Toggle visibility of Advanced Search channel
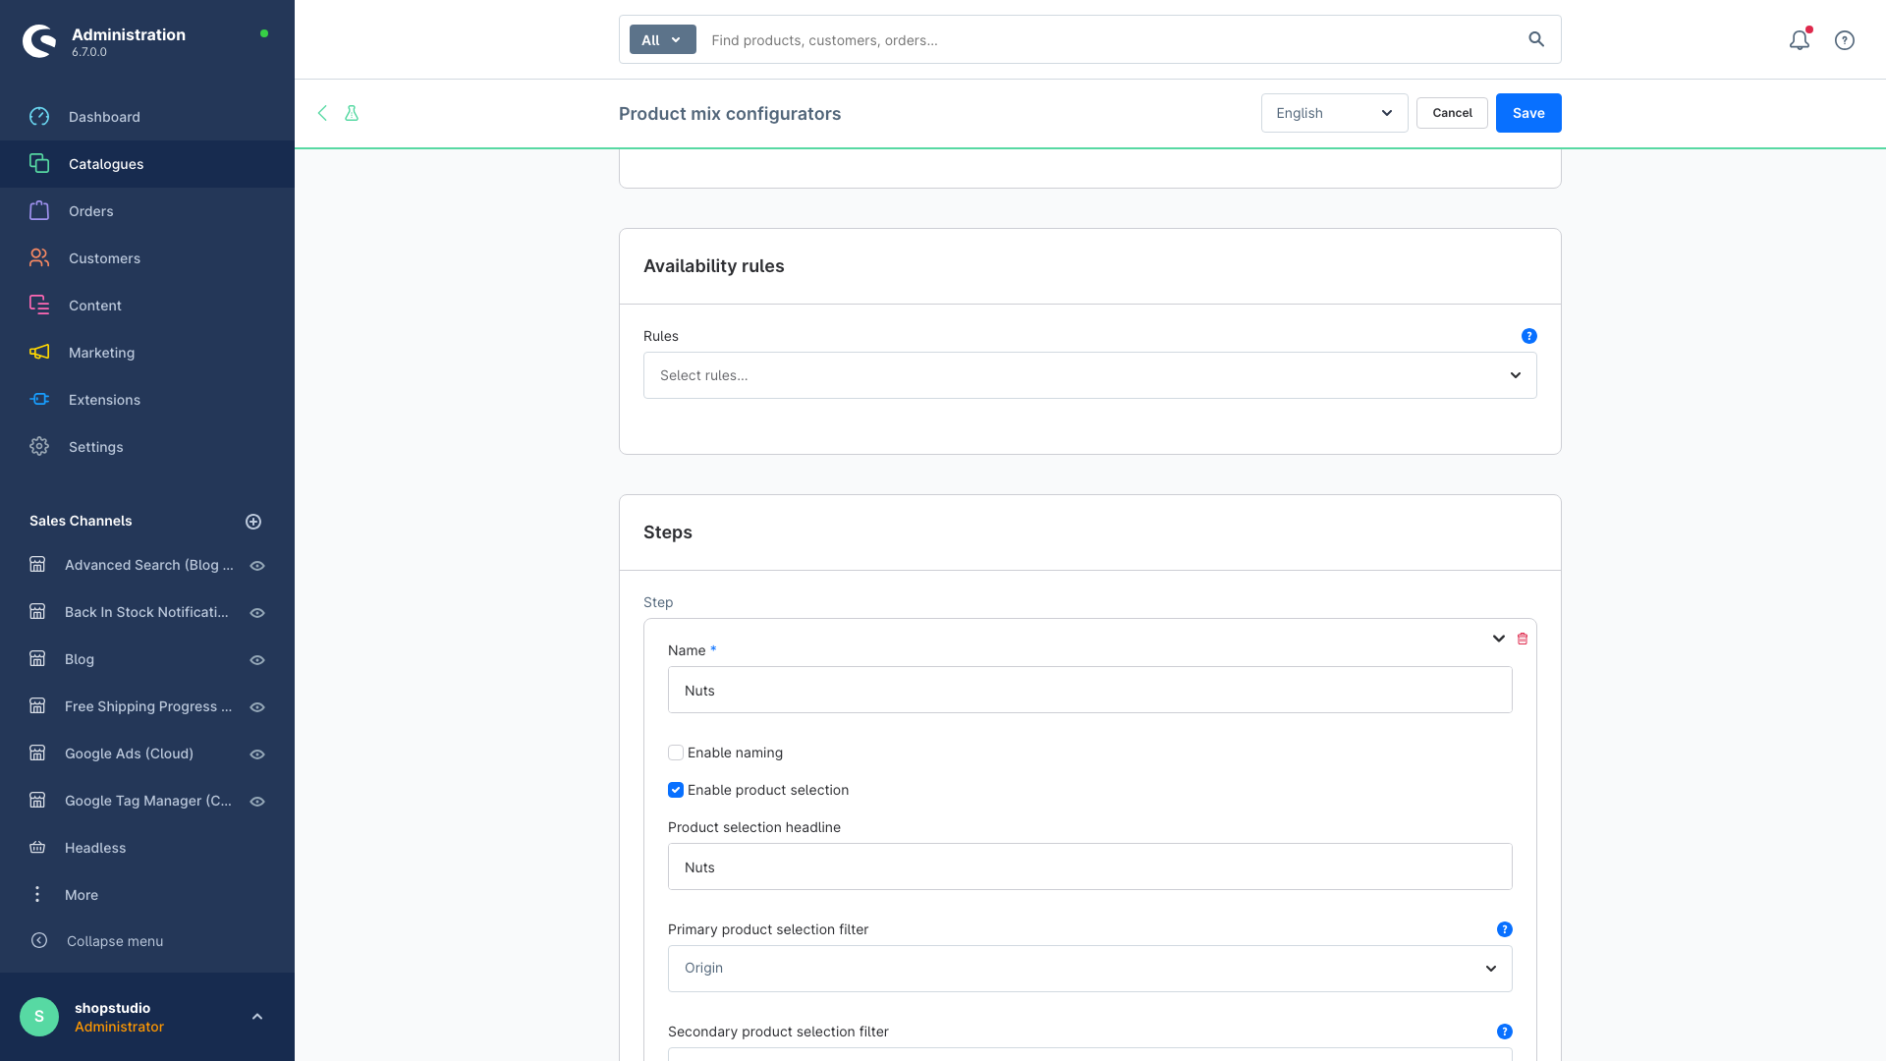The width and height of the screenshot is (1886, 1061). pos(257,566)
